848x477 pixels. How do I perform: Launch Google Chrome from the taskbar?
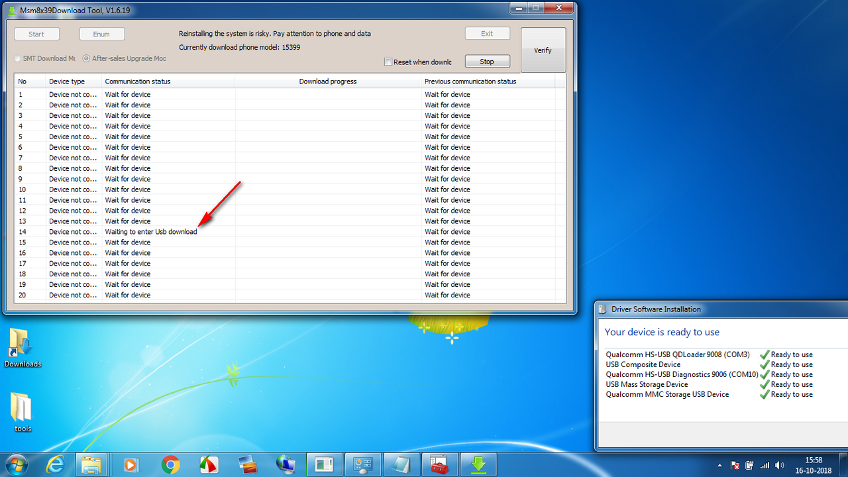(x=170, y=465)
